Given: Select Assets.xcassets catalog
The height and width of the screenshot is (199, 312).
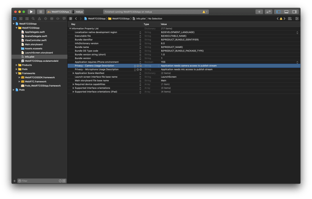Looking at the screenshot, I should click(x=33, y=49).
